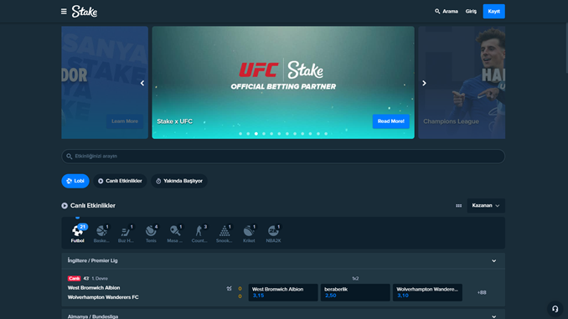This screenshot has width=568, height=319.
Task: Select the NBA2K sport icon
Action: click(273, 234)
